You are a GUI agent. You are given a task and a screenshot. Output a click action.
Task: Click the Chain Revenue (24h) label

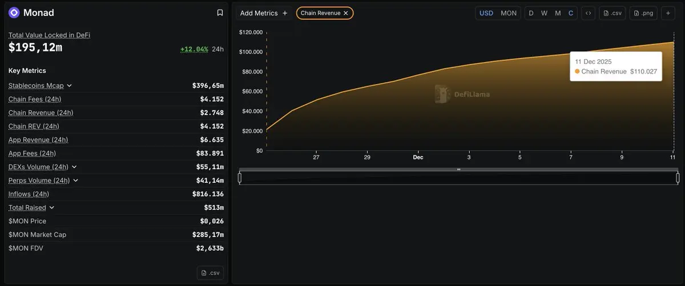[x=41, y=113]
